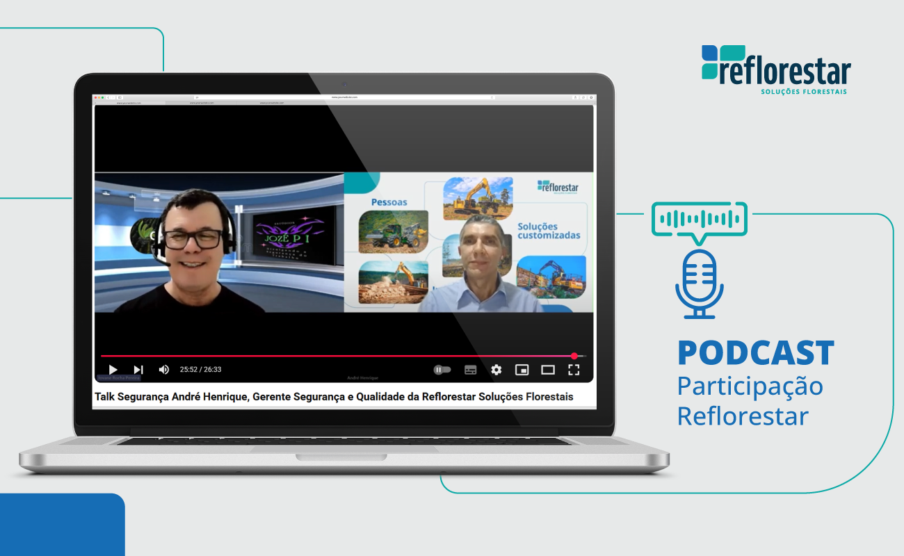
Task: Click the 'Pessoas' label in the video
Action: pos(389,202)
